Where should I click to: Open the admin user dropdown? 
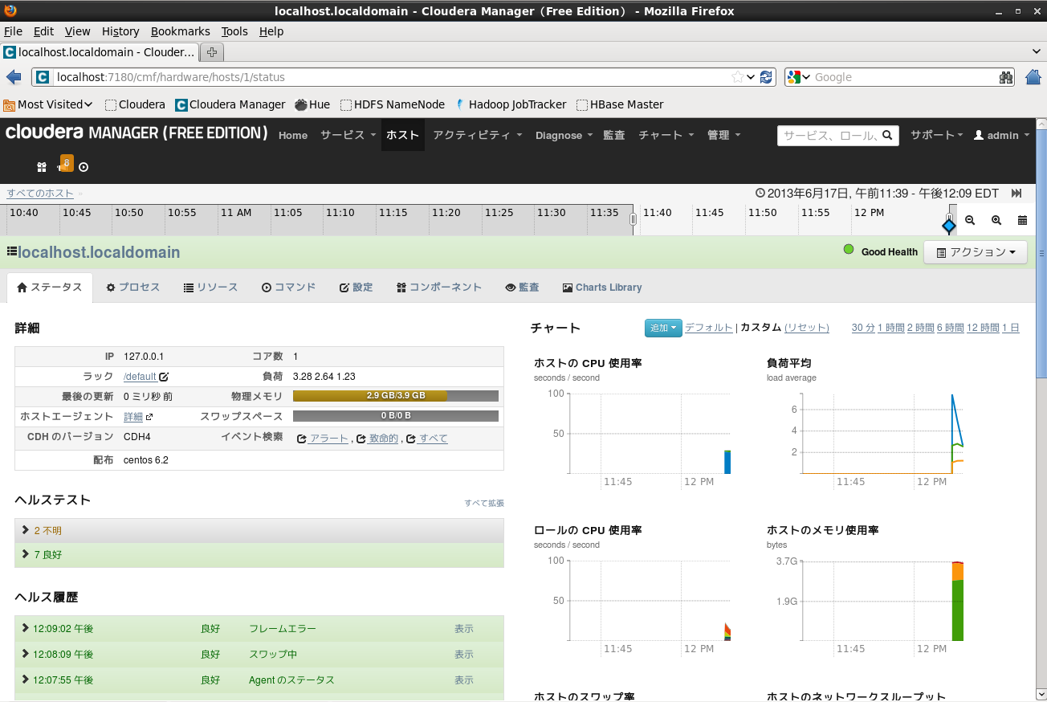pos(1002,135)
